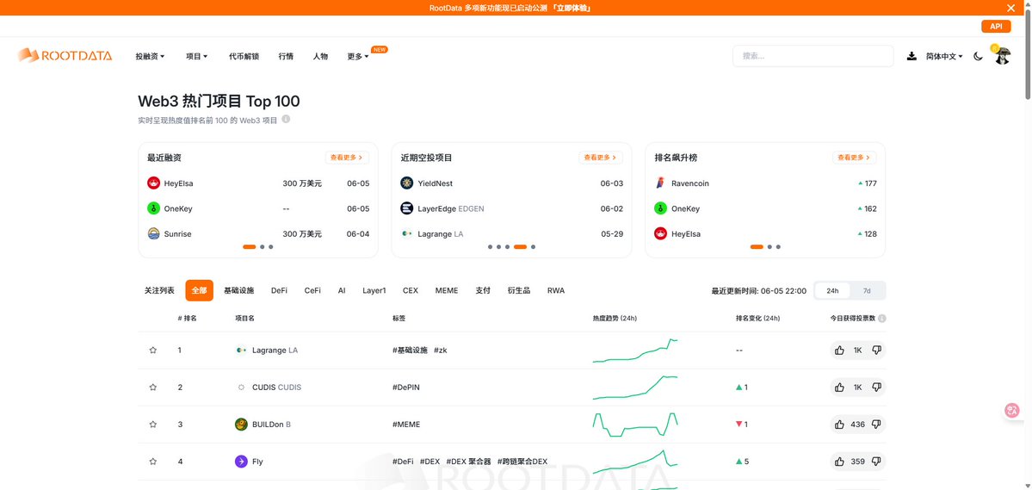Switch time range to 7d
Viewport: 1032px width, 490px height.
867,290
